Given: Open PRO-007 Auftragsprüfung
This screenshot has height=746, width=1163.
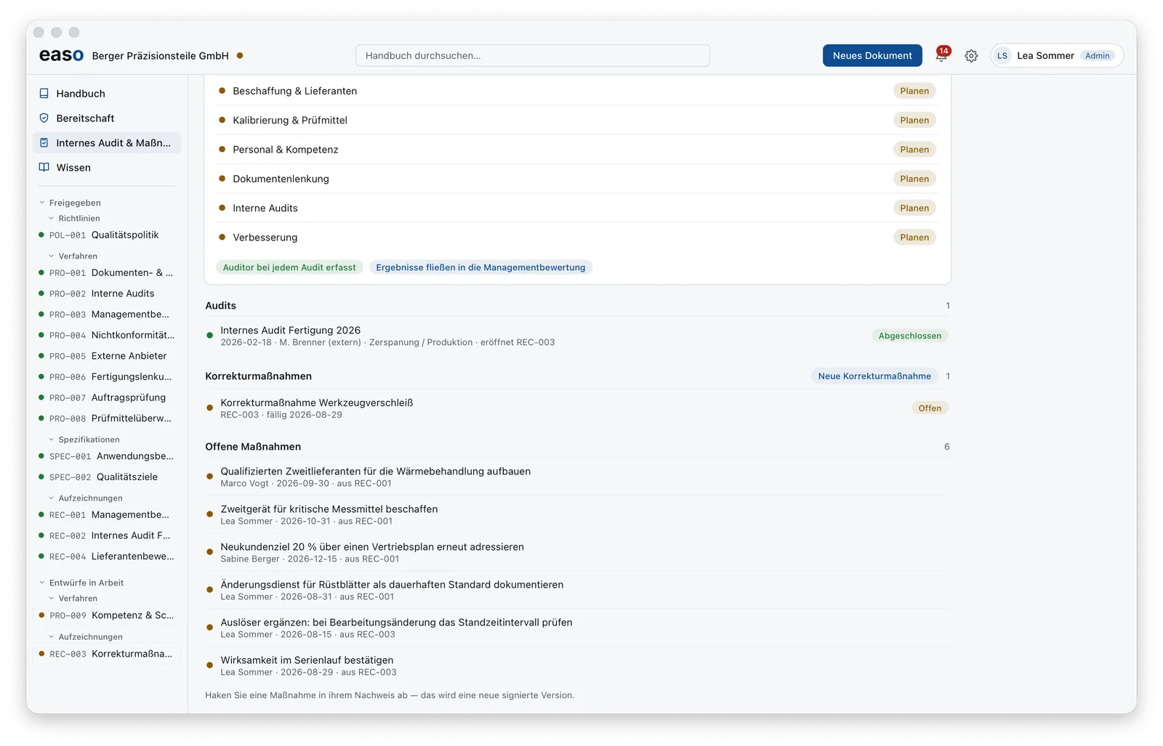Looking at the screenshot, I should [x=107, y=397].
